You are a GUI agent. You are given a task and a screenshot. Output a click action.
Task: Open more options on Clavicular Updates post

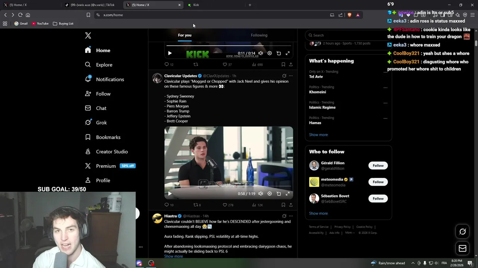[291, 76]
